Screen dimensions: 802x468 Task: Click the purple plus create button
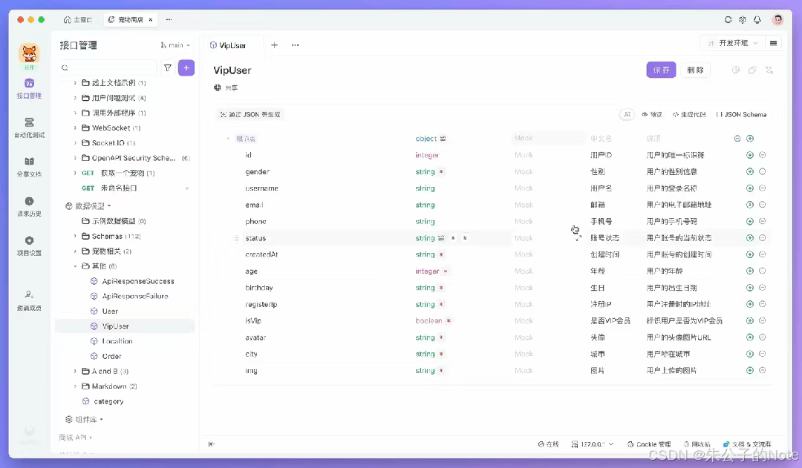coord(186,67)
